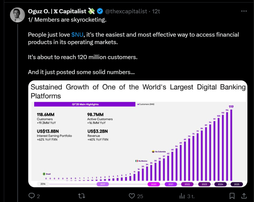Image resolution: width=254 pixels, height=202 pixels.
Task: Click the reply comment icon
Action: pos(32,196)
